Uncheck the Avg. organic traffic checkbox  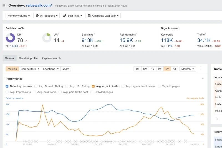[x=93, y=86]
